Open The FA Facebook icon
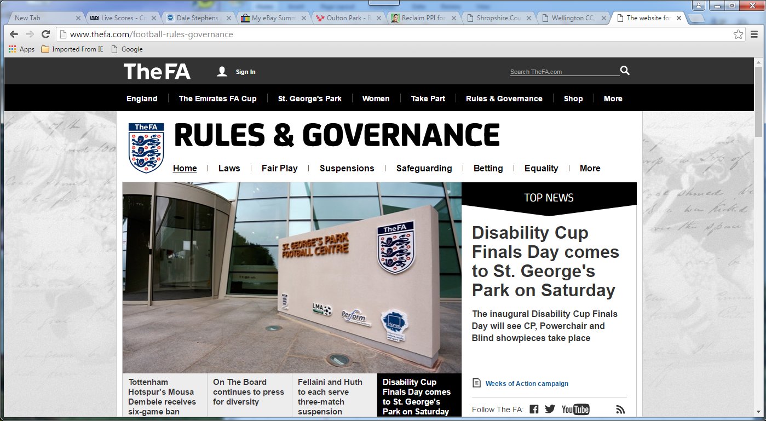The height and width of the screenshot is (421, 766). [534, 410]
